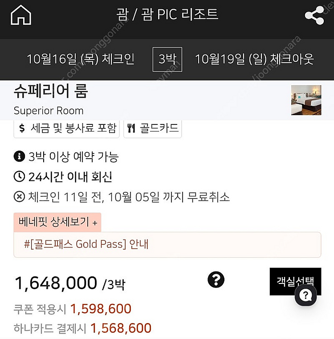Tap the home icon
This screenshot has height=339, width=334.
click(x=21, y=15)
